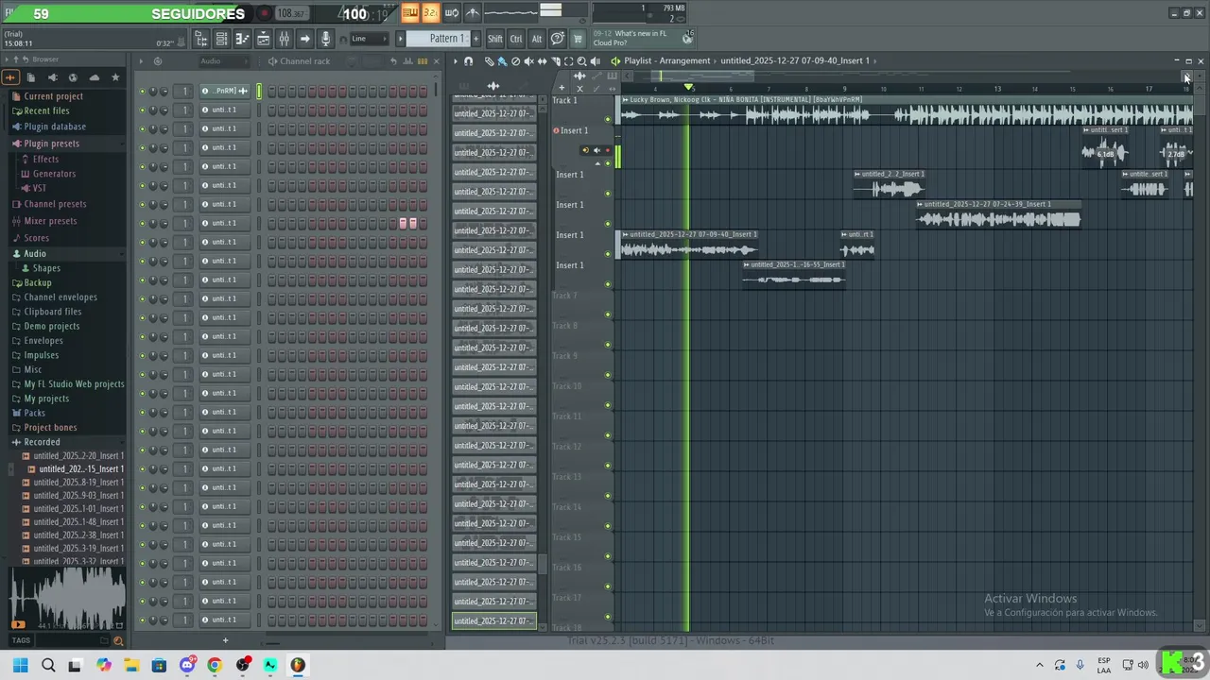The width and height of the screenshot is (1210, 680).
Task: Click the playhead marker on the timeline ruler
Action: click(x=688, y=88)
